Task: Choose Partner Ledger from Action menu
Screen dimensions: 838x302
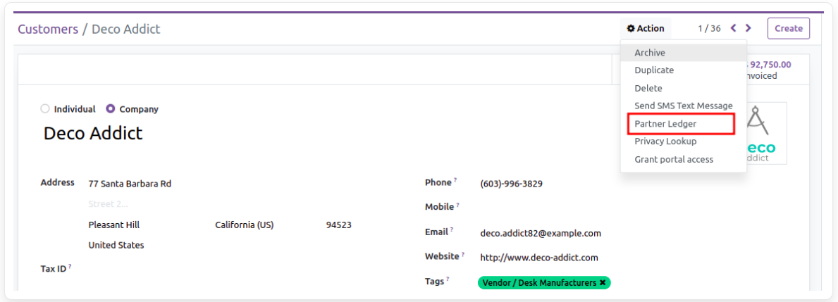Action: pyautogui.click(x=665, y=124)
